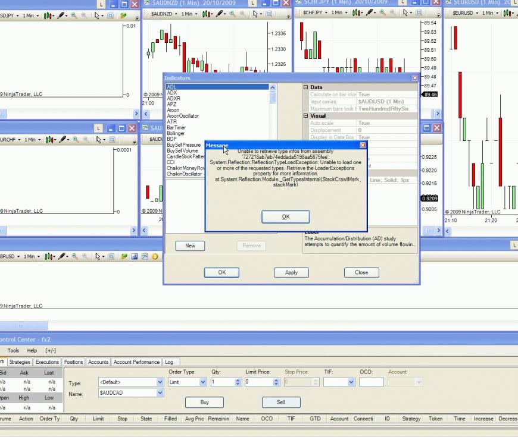The height and width of the screenshot is (437, 518).
Task: Close the Message dialog with its X
Action: pyautogui.click(x=363, y=145)
